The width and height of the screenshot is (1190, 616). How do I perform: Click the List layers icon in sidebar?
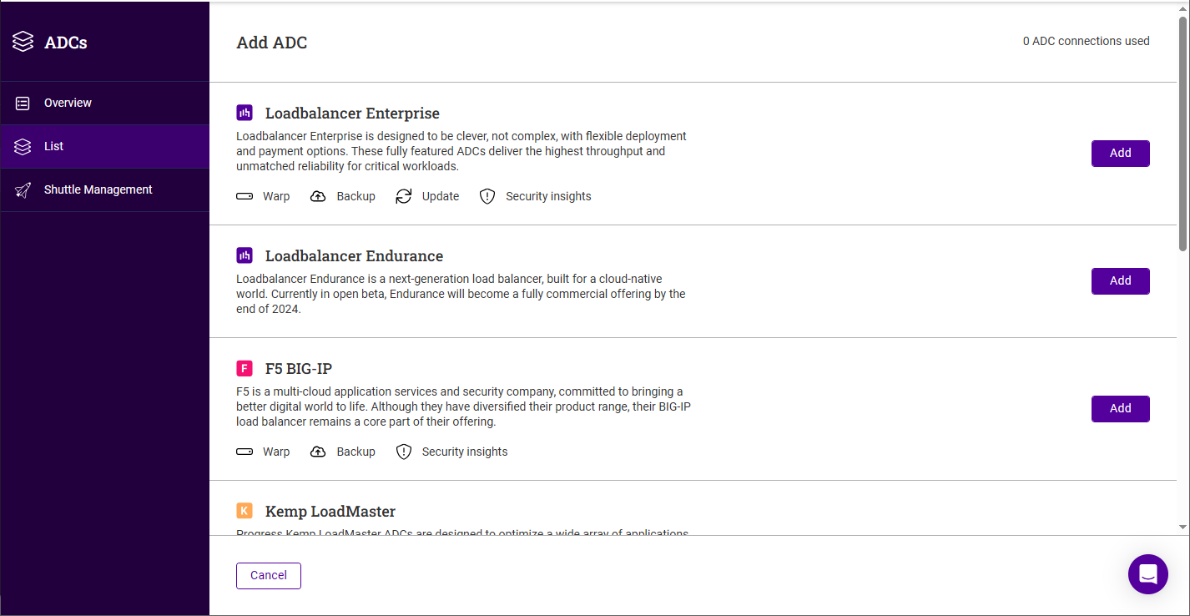pos(23,147)
